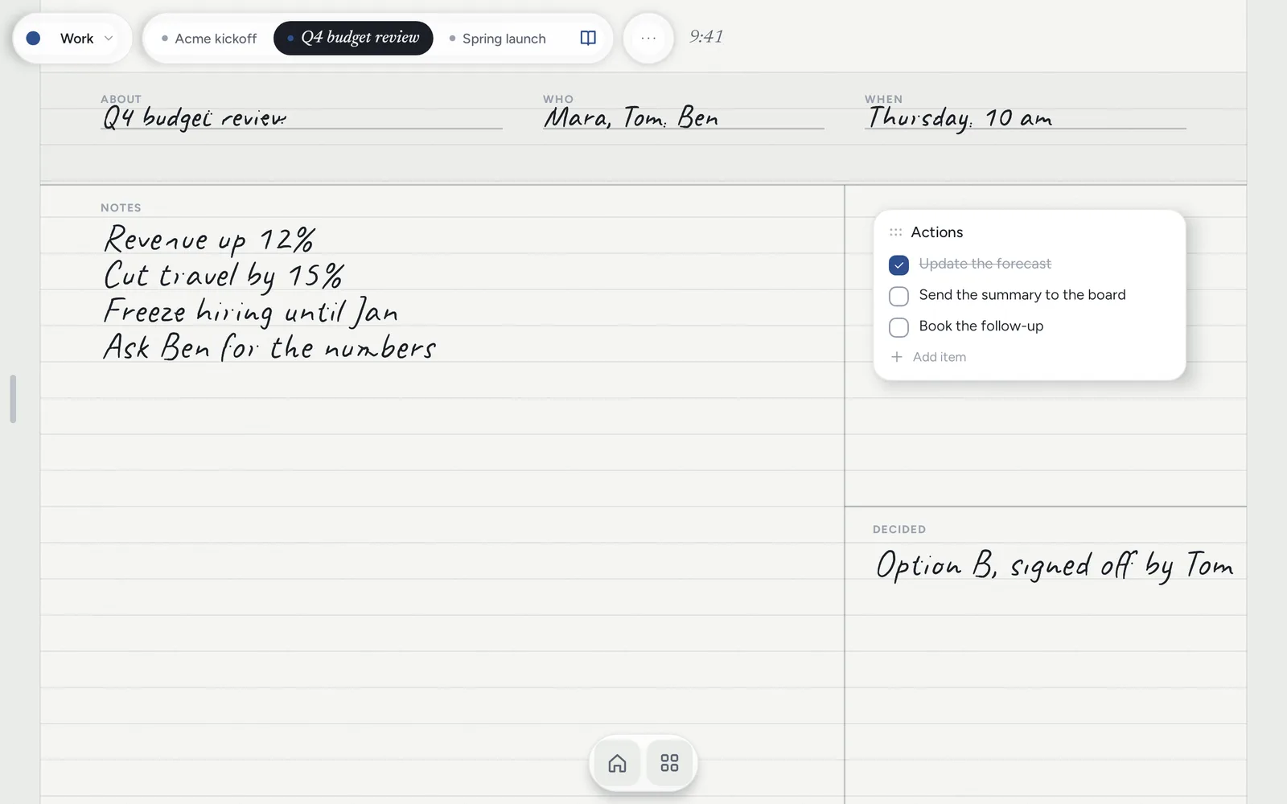This screenshot has width=1287, height=804.
Task: Click the Revenue up 12% note line
Action: [x=209, y=239]
